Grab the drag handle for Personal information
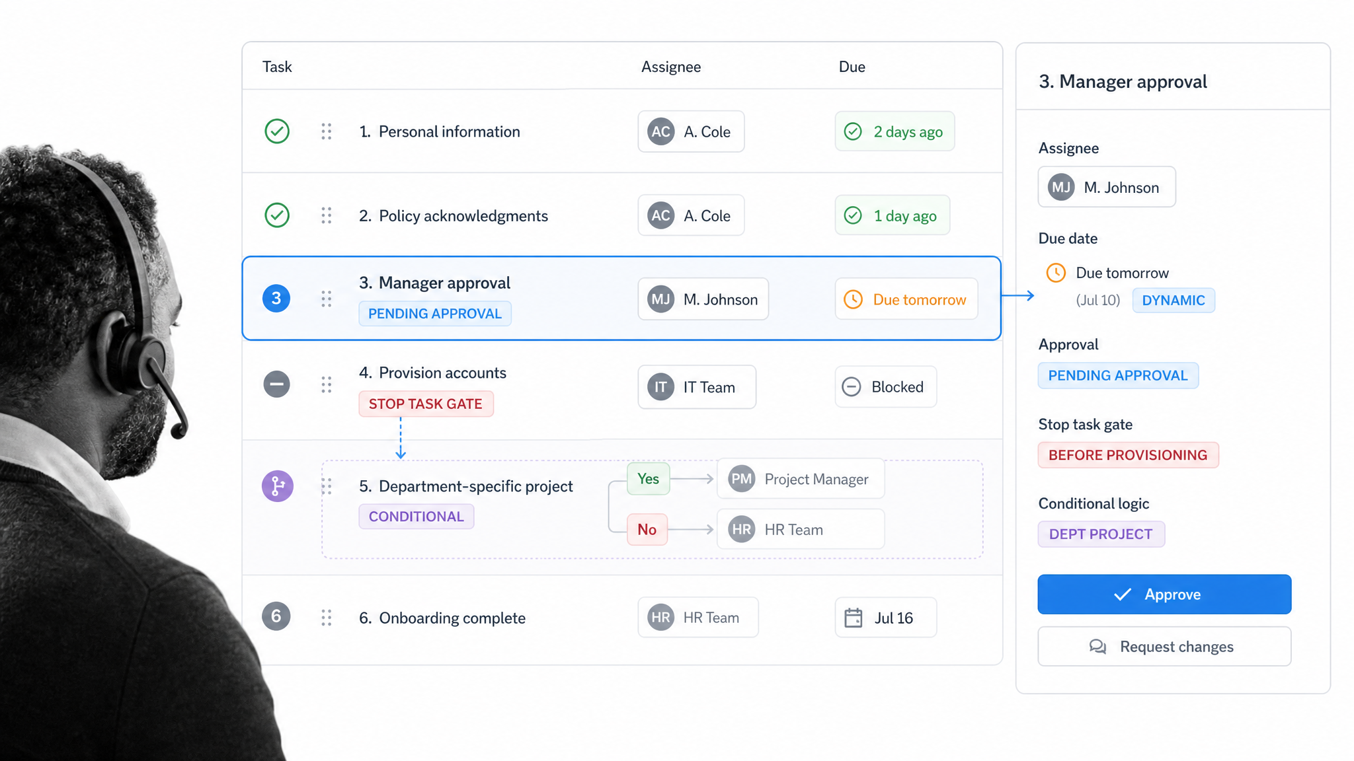 point(327,131)
